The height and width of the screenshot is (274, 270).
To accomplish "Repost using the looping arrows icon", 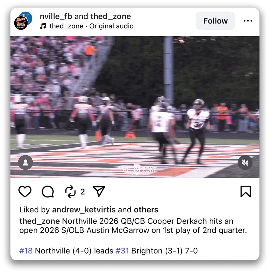I will pos(70,192).
